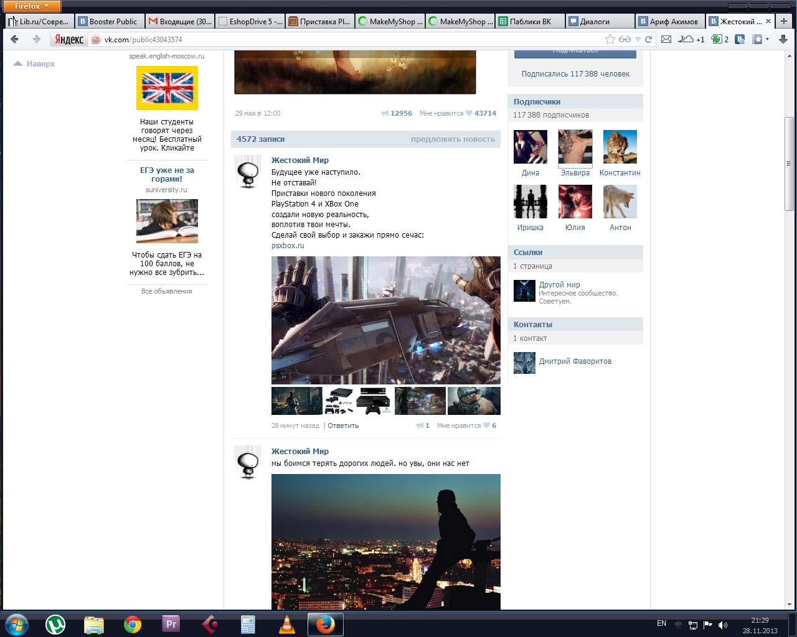Launch uTorrent from taskbar
The image size is (797, 637).
(55, 624)
